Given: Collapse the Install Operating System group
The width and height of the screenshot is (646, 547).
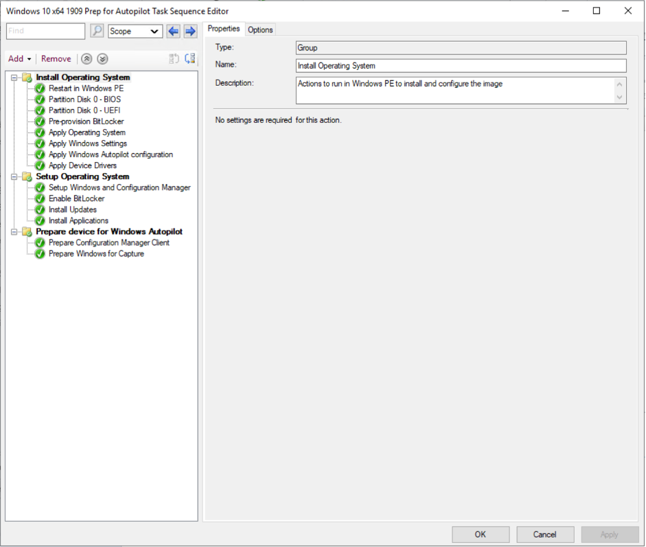Looking at the screenshot, I should point(14,77).
